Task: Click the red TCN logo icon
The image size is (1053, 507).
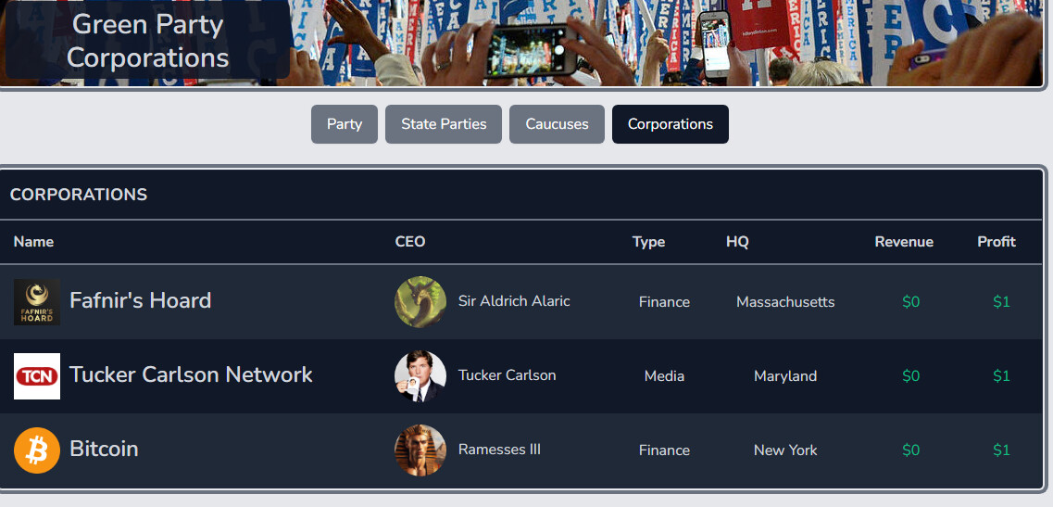Action: tap(37, 376)
